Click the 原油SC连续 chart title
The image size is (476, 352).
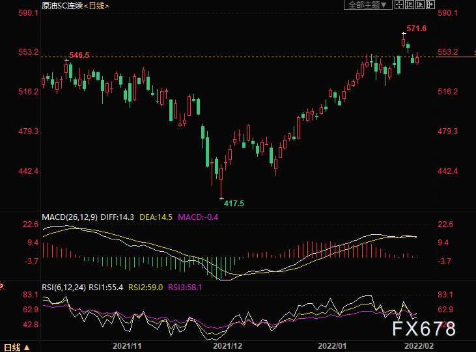[x=63, y=5]
